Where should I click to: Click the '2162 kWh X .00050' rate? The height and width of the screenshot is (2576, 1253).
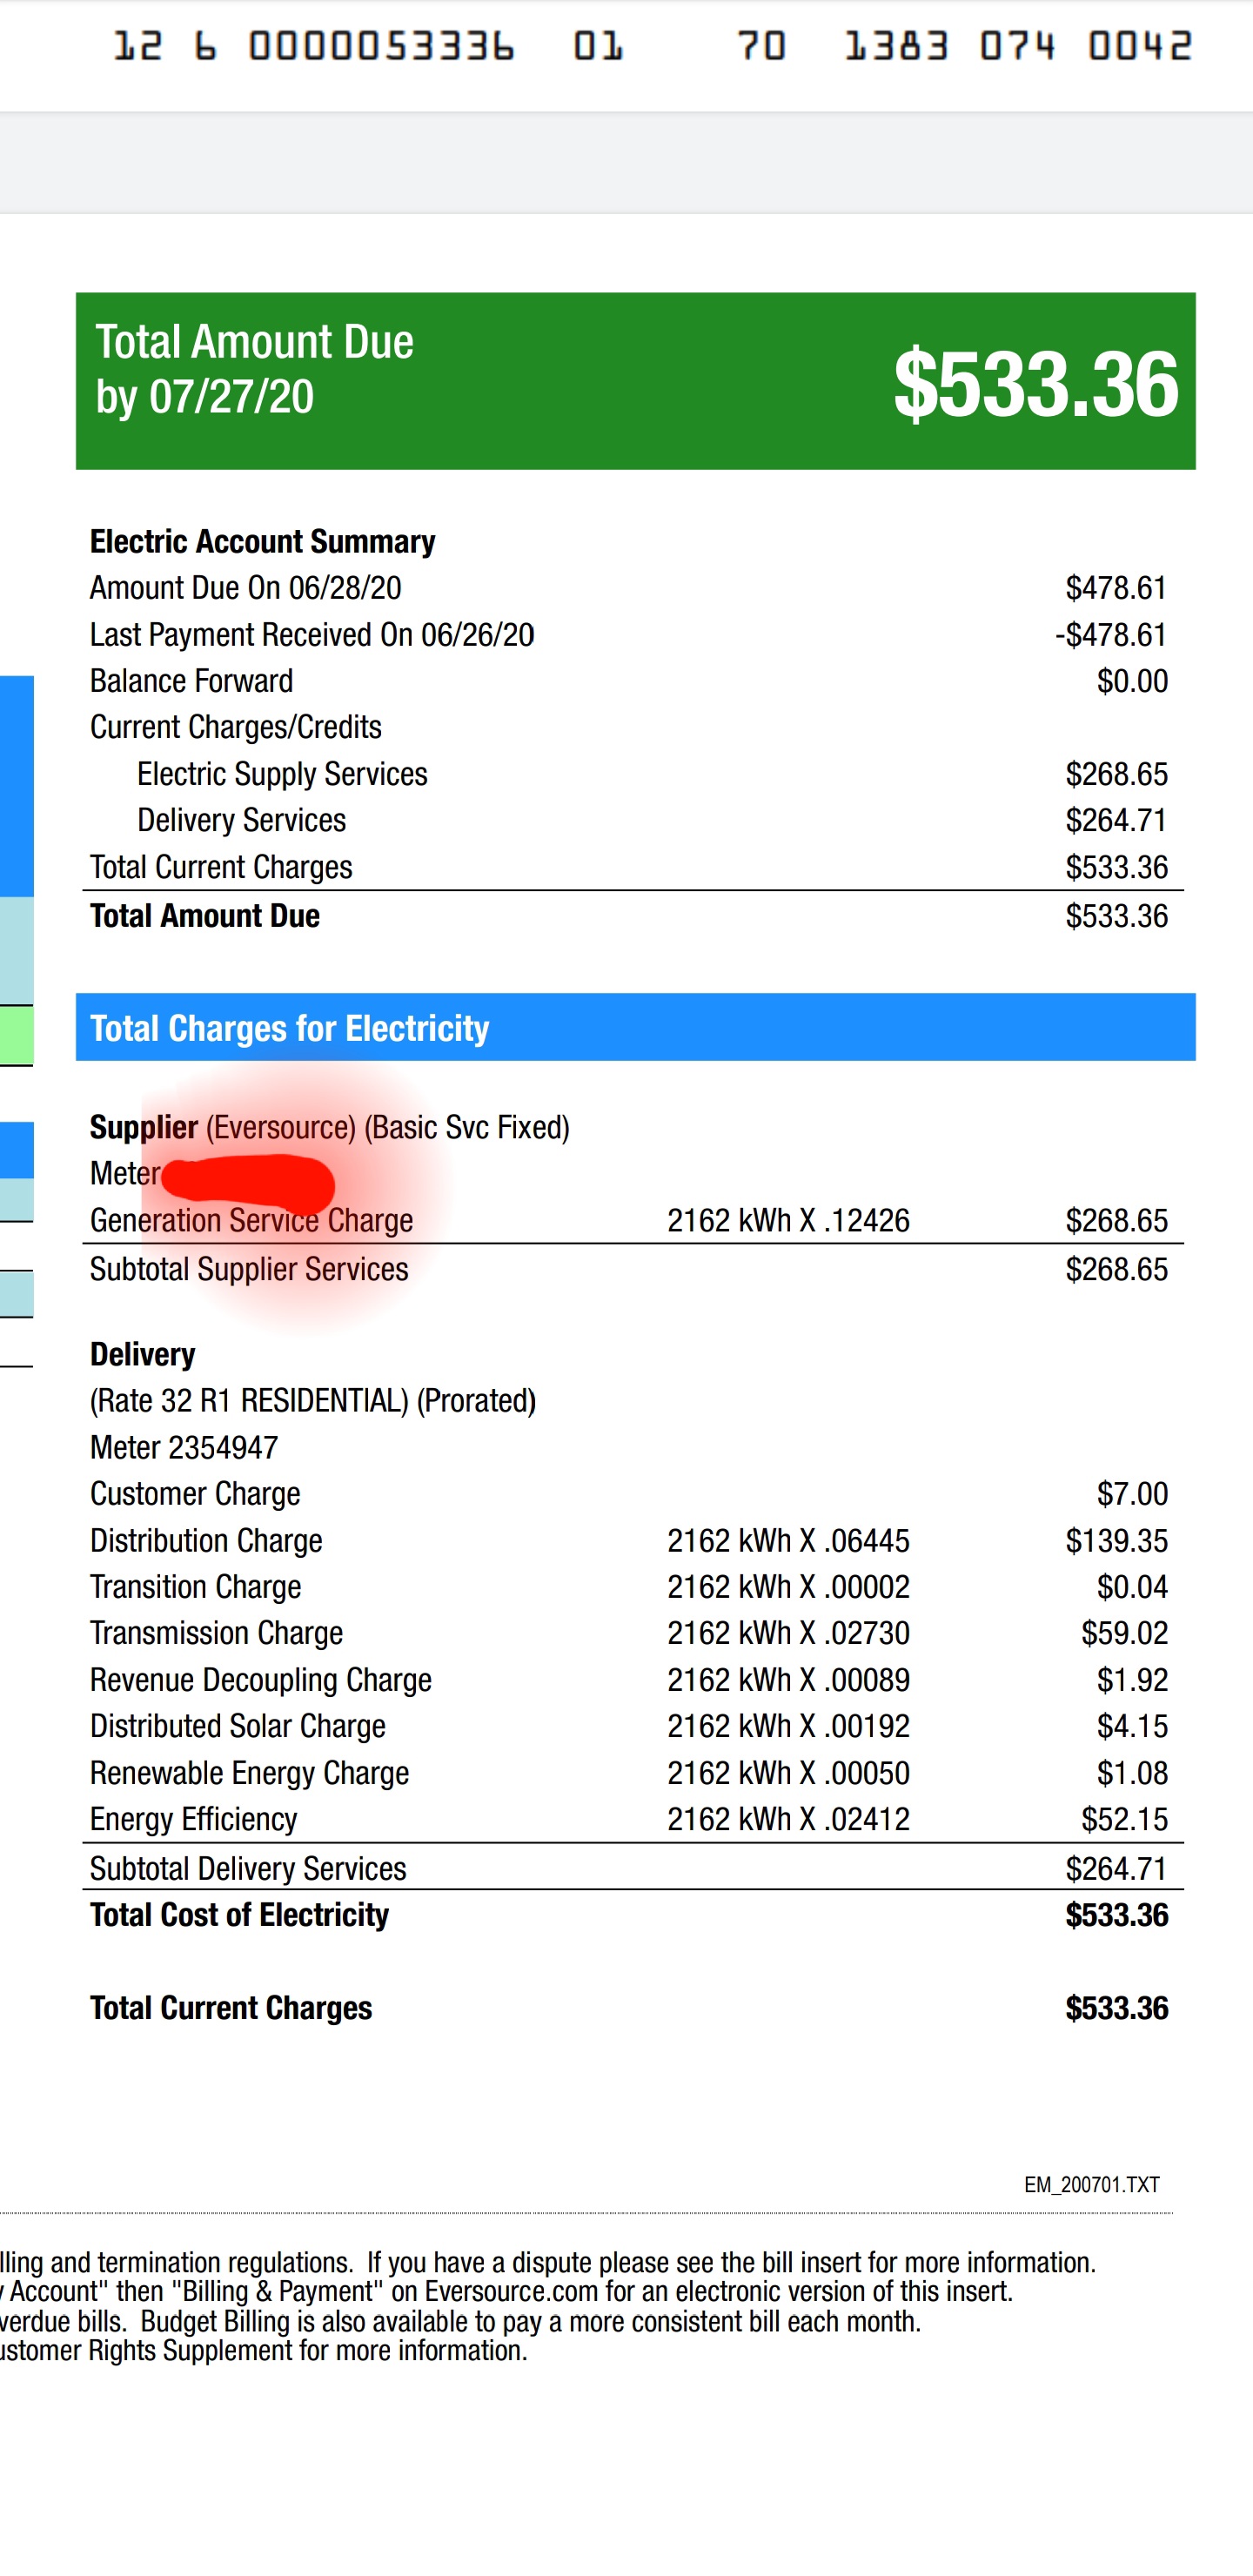pyautogui.click(x=788, y=1773)
